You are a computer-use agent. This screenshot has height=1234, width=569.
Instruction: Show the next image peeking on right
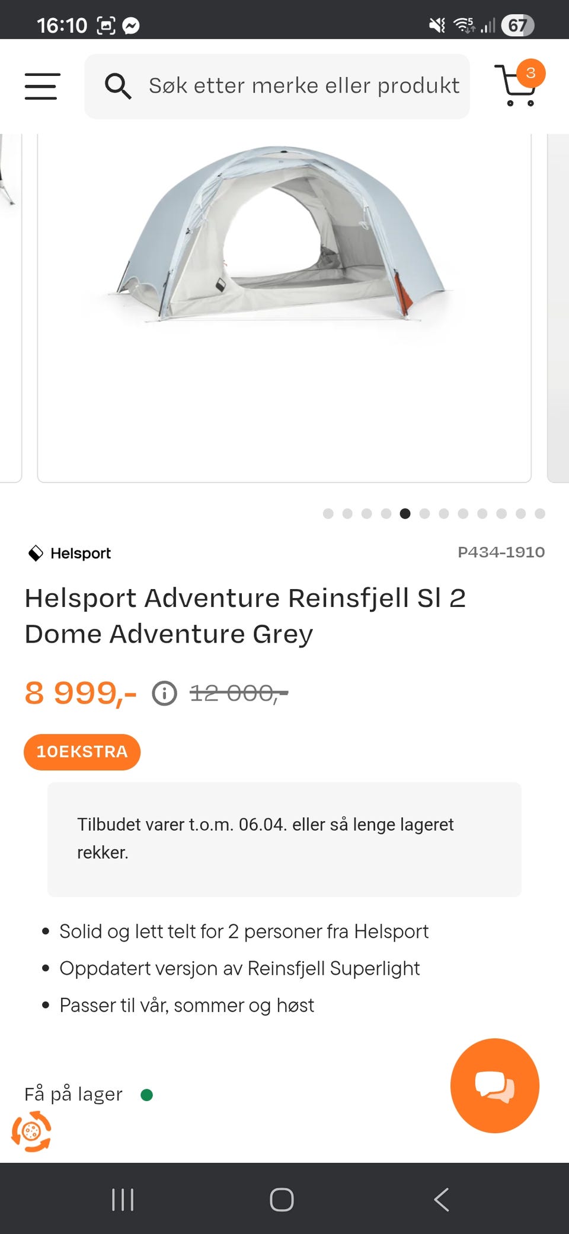click(x=558, y=308)
